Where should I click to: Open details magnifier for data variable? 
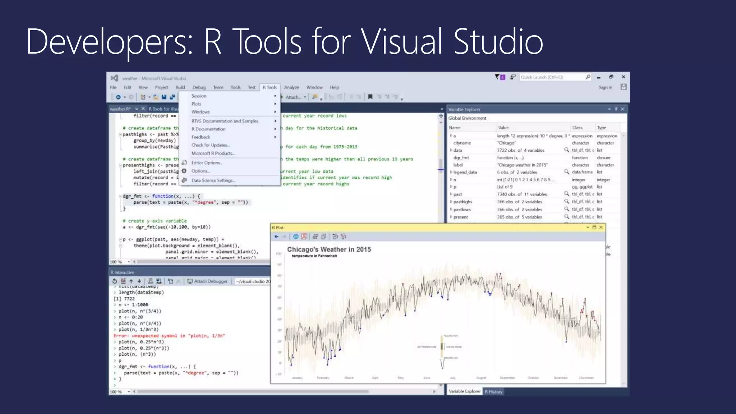566,150
